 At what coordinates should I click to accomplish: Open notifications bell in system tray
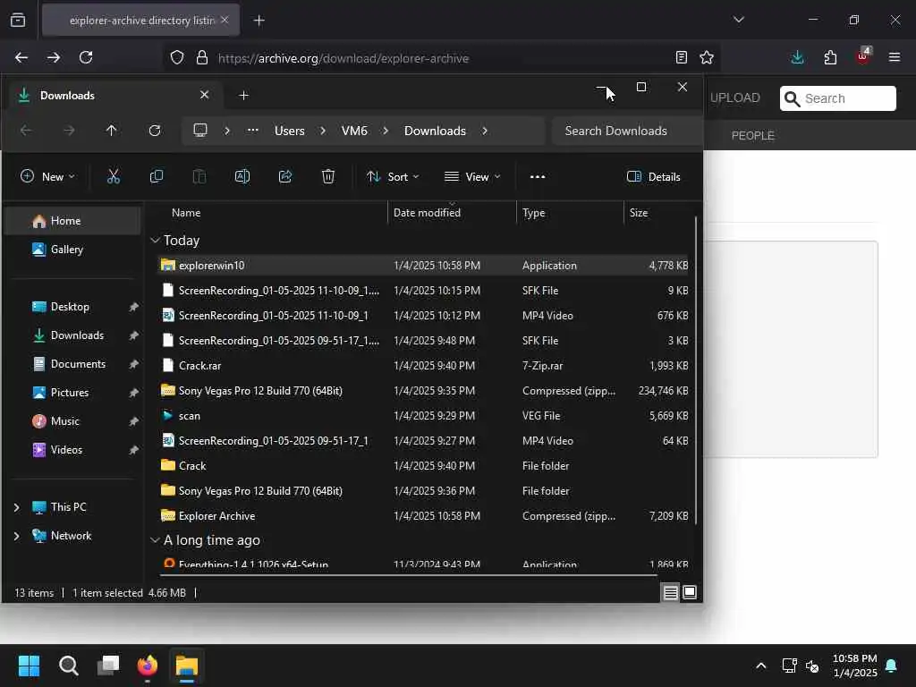[891, 666]
